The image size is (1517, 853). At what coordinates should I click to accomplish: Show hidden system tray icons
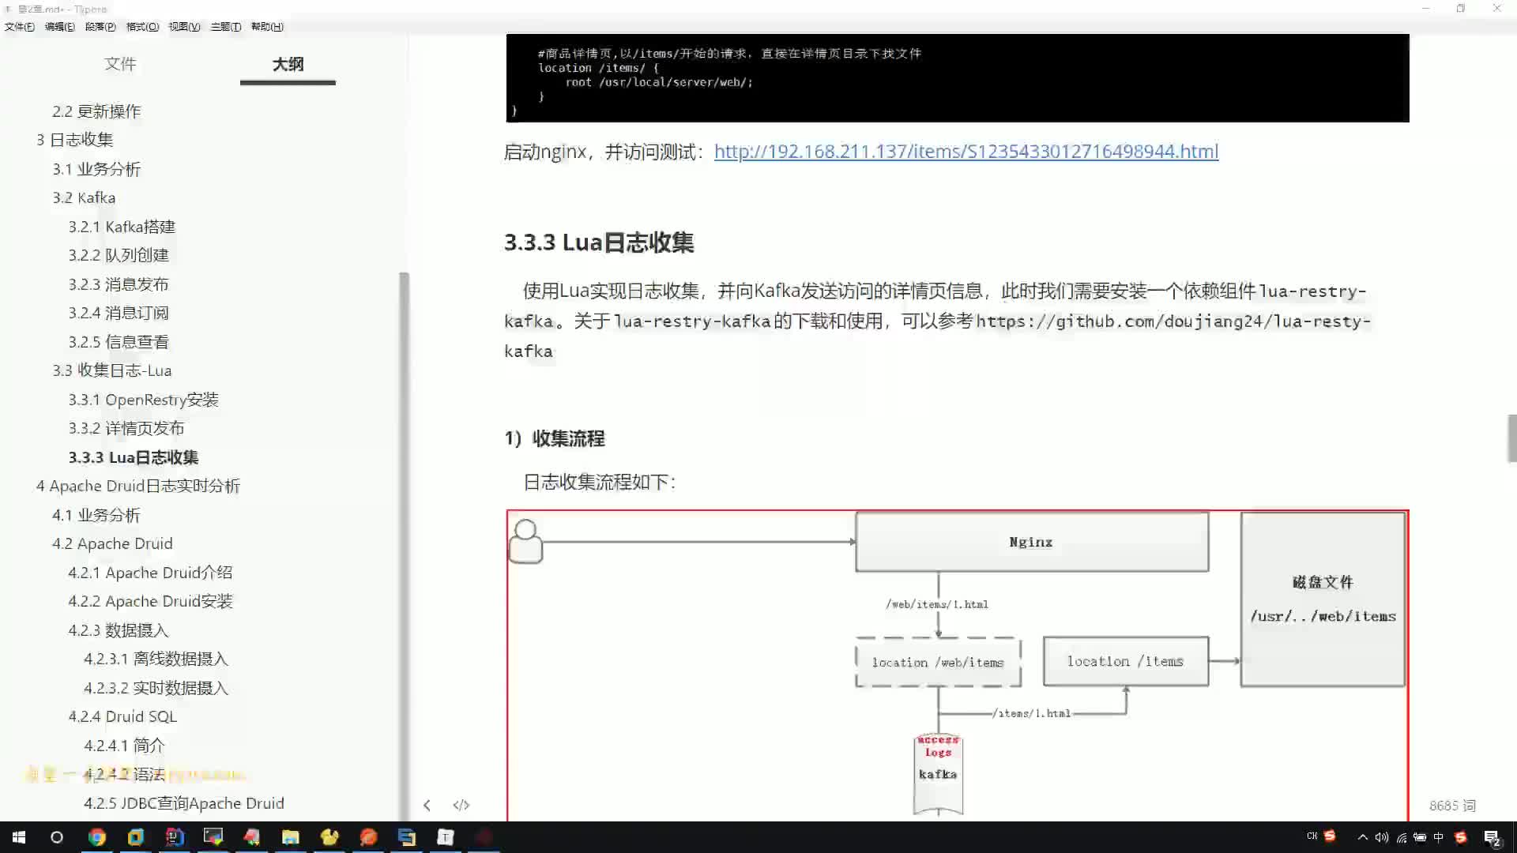tap(1362, 837)
